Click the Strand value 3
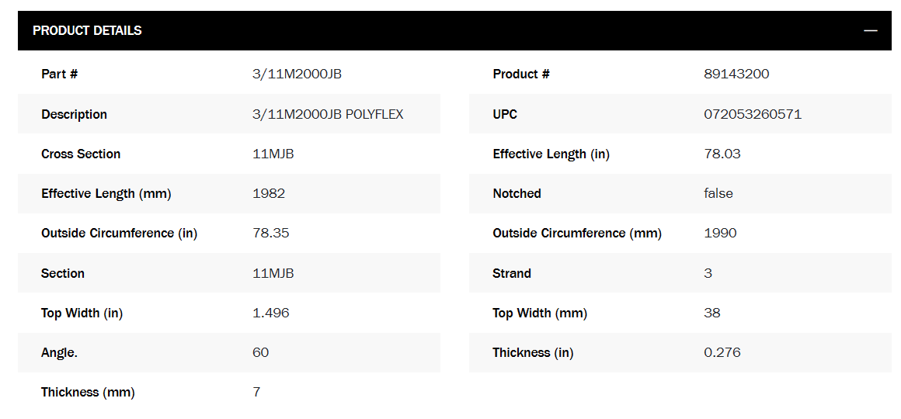Viewport: 901px width, 419px height. point(708,273)
